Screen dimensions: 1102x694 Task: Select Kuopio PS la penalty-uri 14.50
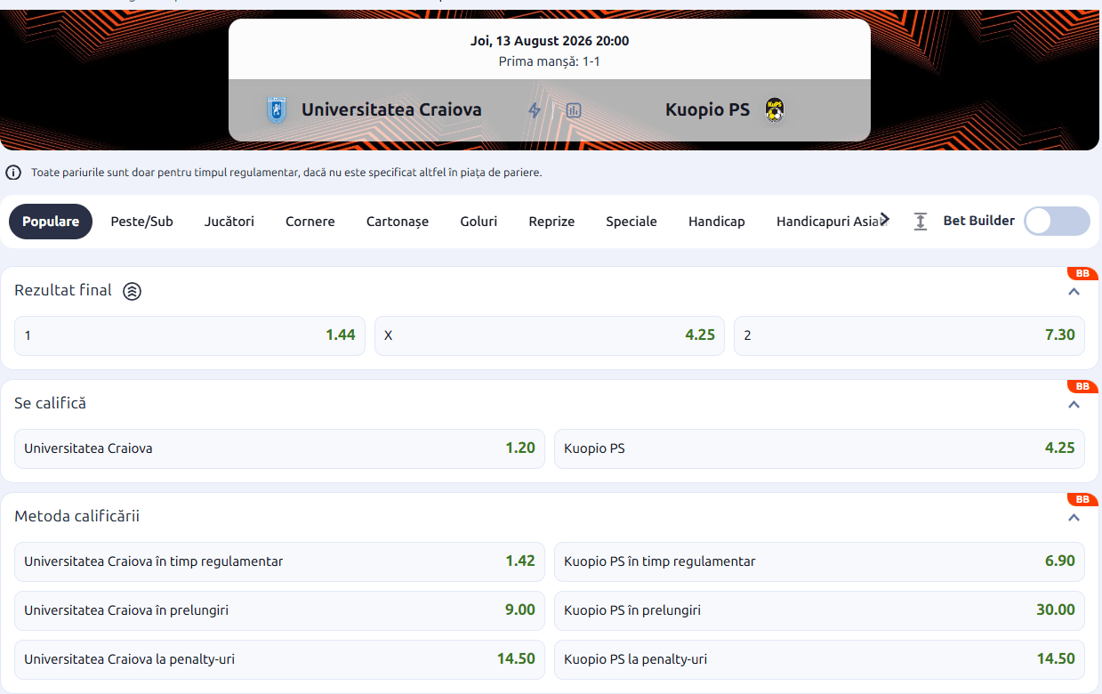pyautogui.click(x=819, y=659)
